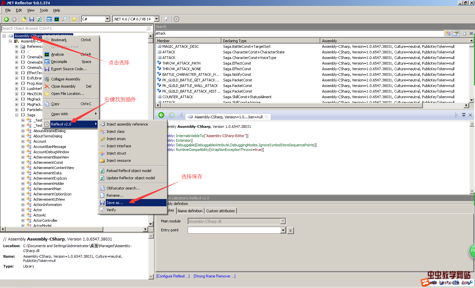Click the Save disk icon in toolbar
475x288 pixels.
[x=32, y=19]
